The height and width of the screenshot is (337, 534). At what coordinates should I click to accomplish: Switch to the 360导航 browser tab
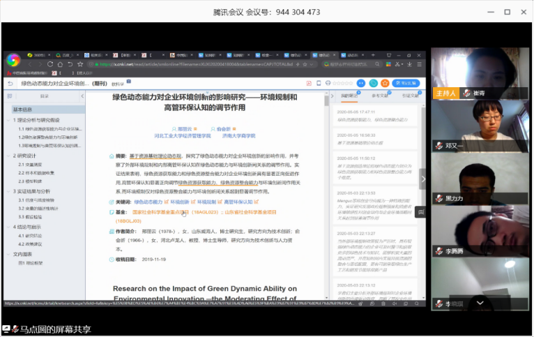pos(38,55)
